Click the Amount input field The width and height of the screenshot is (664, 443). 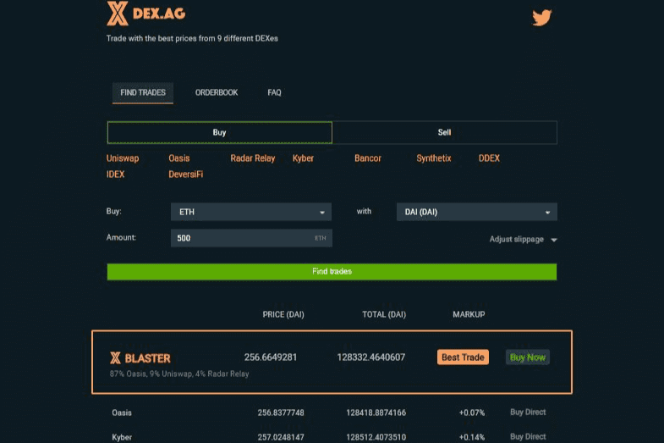(241, 238)
